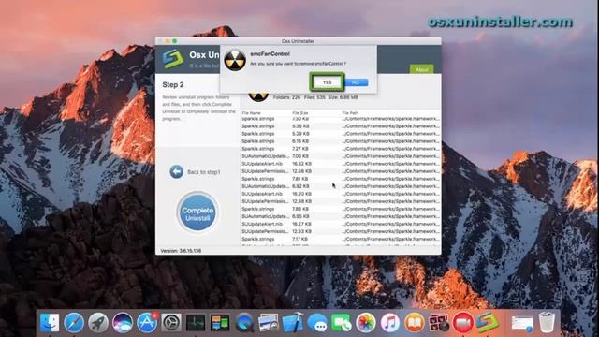Click the red video recorder Dock icon
The image size is (599, 337).
click(463, 323)
